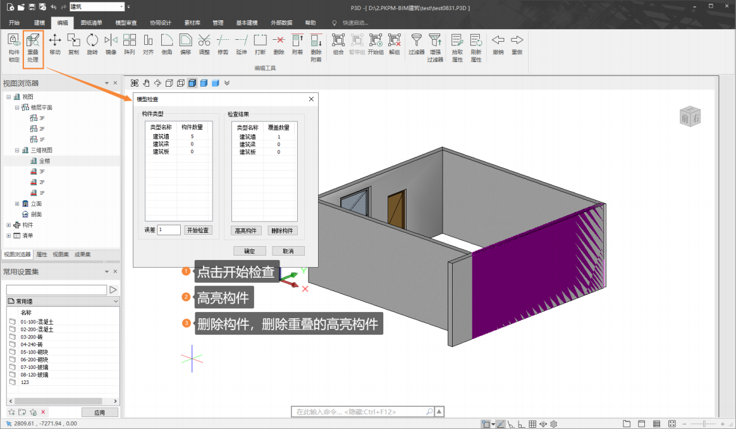Switch to the 属性 panel tab
This screenshot has height=429, width=736.
tap(42, 254)
